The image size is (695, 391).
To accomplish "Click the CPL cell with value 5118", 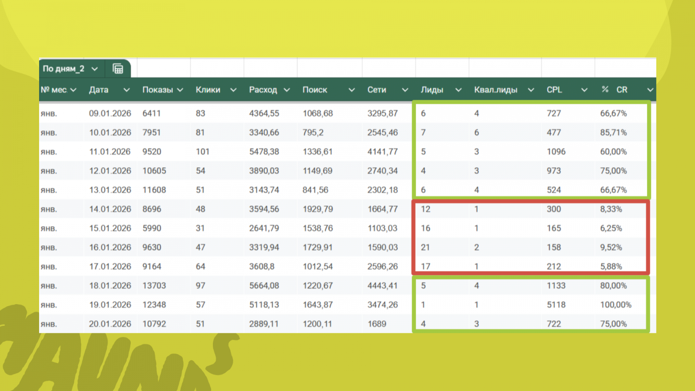I will pyautogui.click(x=556, y=305).
